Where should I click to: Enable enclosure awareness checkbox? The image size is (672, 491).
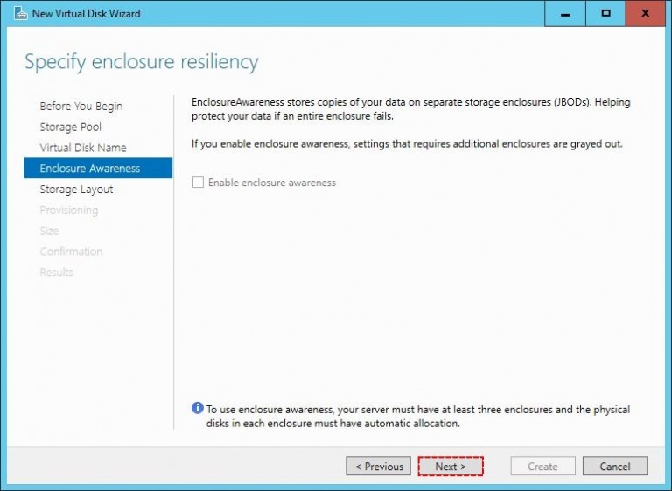click(198, 183)
